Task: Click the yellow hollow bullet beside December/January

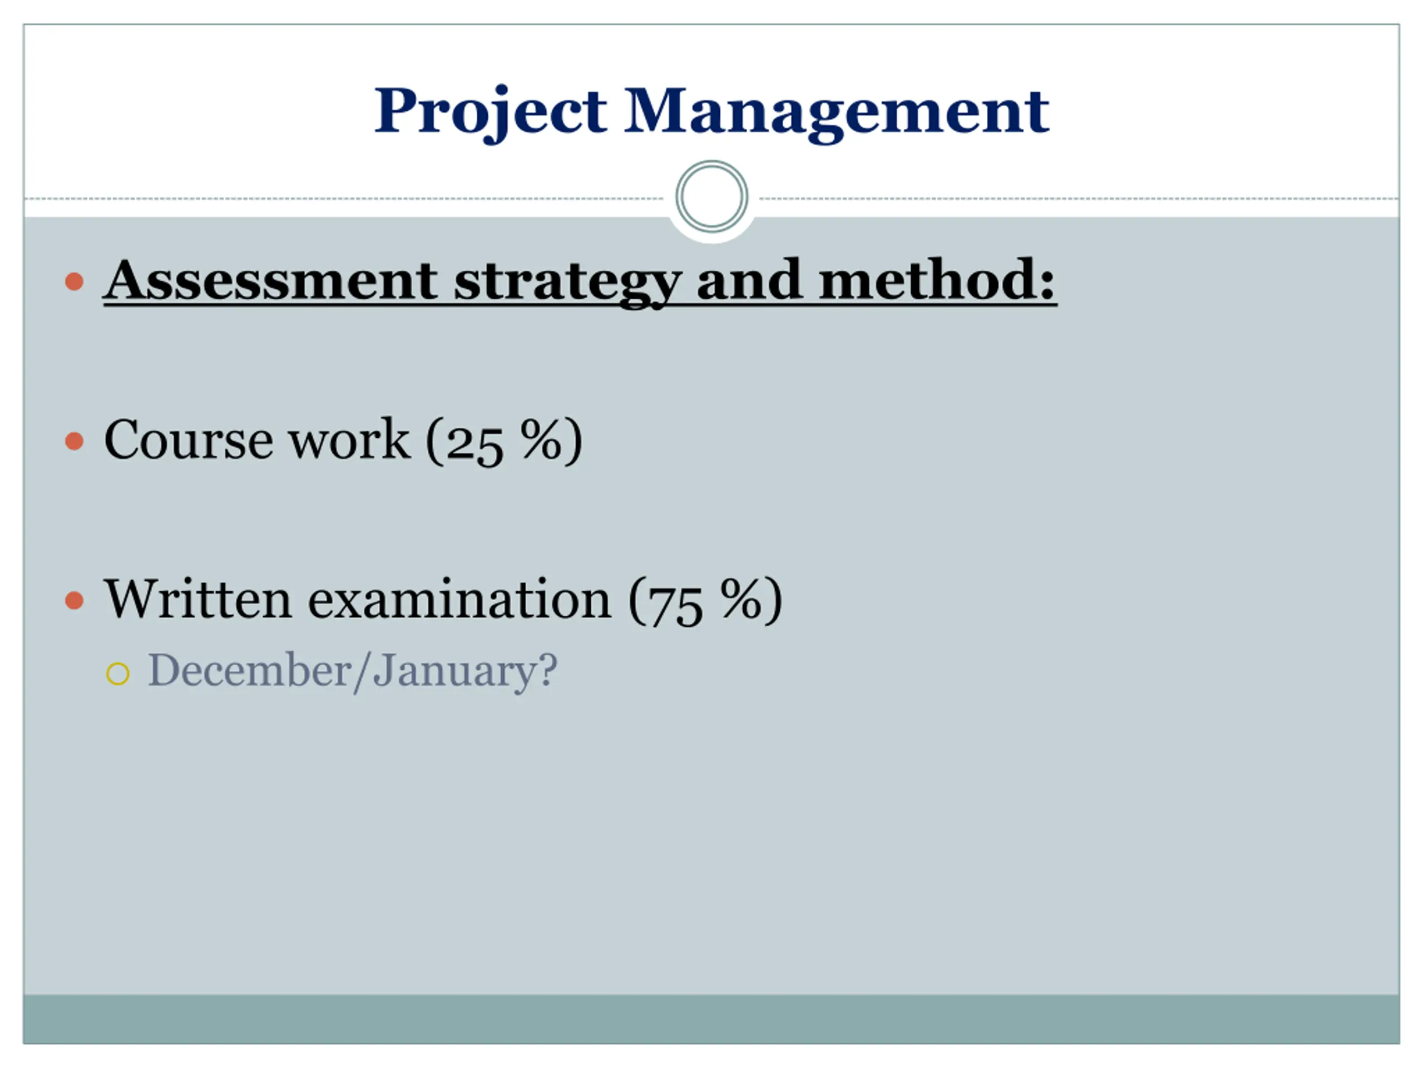Action: tap(118, 674)
